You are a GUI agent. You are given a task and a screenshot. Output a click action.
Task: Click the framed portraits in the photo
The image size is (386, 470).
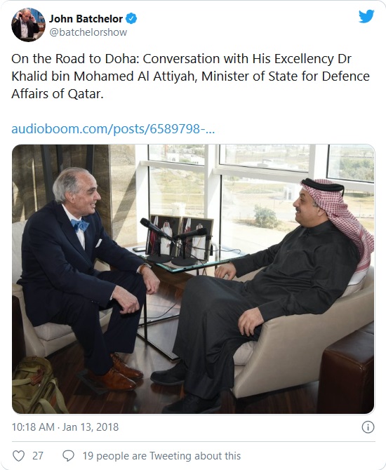pos(180,237)
